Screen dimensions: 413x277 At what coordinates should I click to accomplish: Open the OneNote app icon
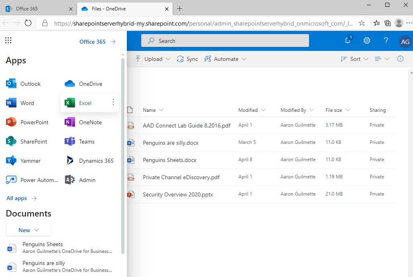pyautogui.click(x=70, y=122)
